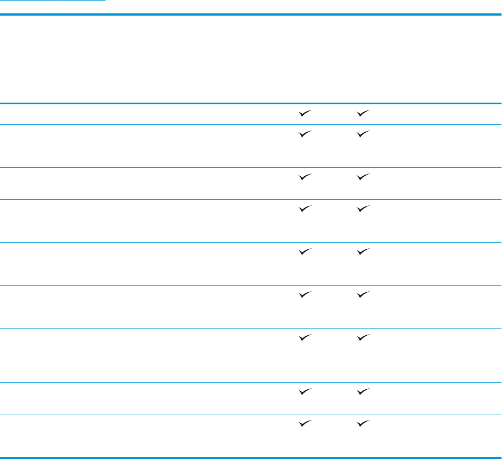The width and height of the screenshot is (502, 459).
Task: Select the right checkmark in the second row
Action: click(x=365, y=134)
